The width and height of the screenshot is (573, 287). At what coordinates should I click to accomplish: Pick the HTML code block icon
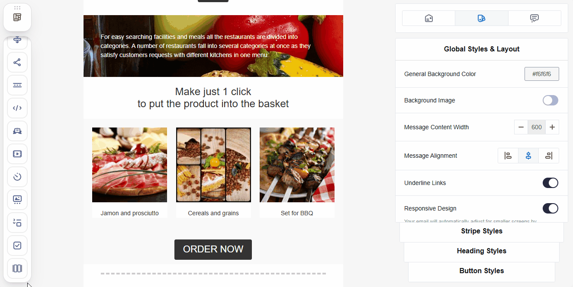coord(17,108)
